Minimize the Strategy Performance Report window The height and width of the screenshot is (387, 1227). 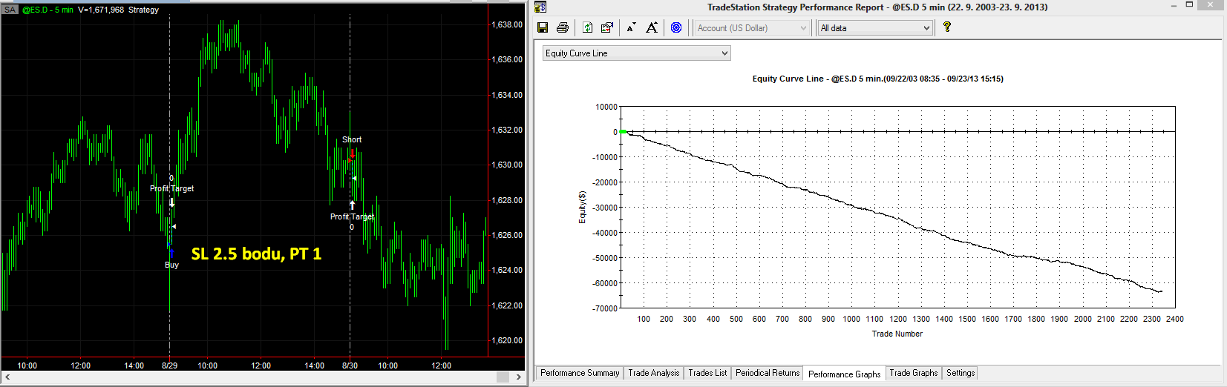tap(1174, 5)
